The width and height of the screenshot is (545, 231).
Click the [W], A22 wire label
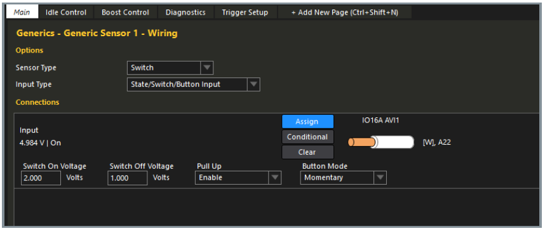click(x=437, y=142)
